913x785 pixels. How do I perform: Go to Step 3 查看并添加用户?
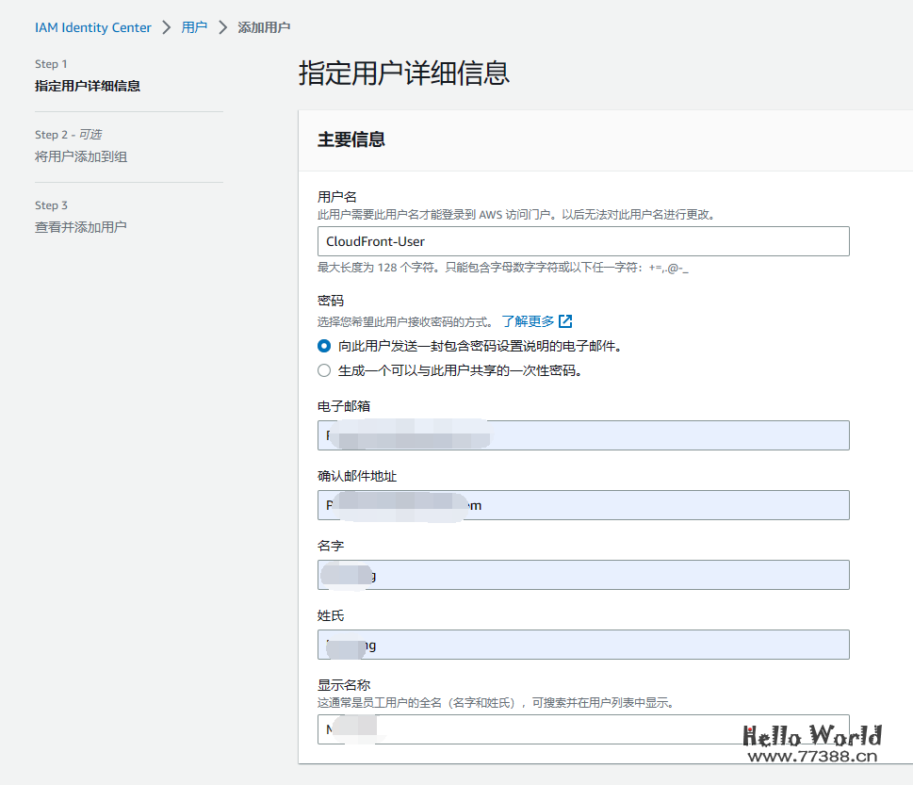[84, 226]
